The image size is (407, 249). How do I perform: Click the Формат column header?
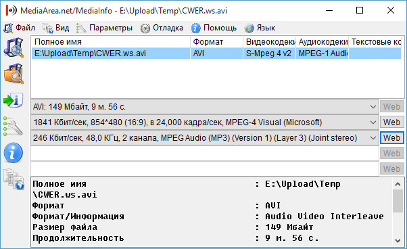[217, 42]
